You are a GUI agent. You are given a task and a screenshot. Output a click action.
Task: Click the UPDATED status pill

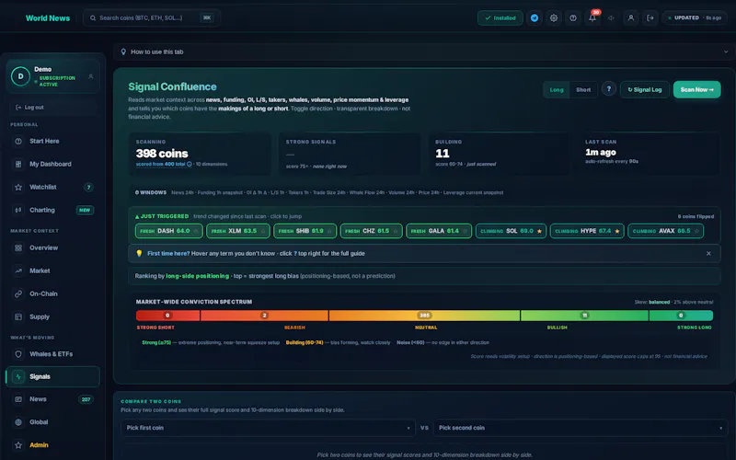click(x=695, y=17)
